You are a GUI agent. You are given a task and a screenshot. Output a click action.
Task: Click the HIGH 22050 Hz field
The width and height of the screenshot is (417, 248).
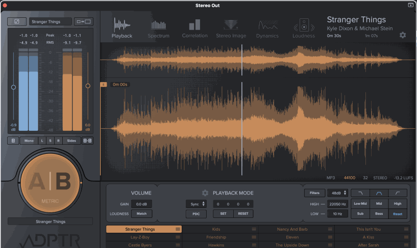coord(337,204)
